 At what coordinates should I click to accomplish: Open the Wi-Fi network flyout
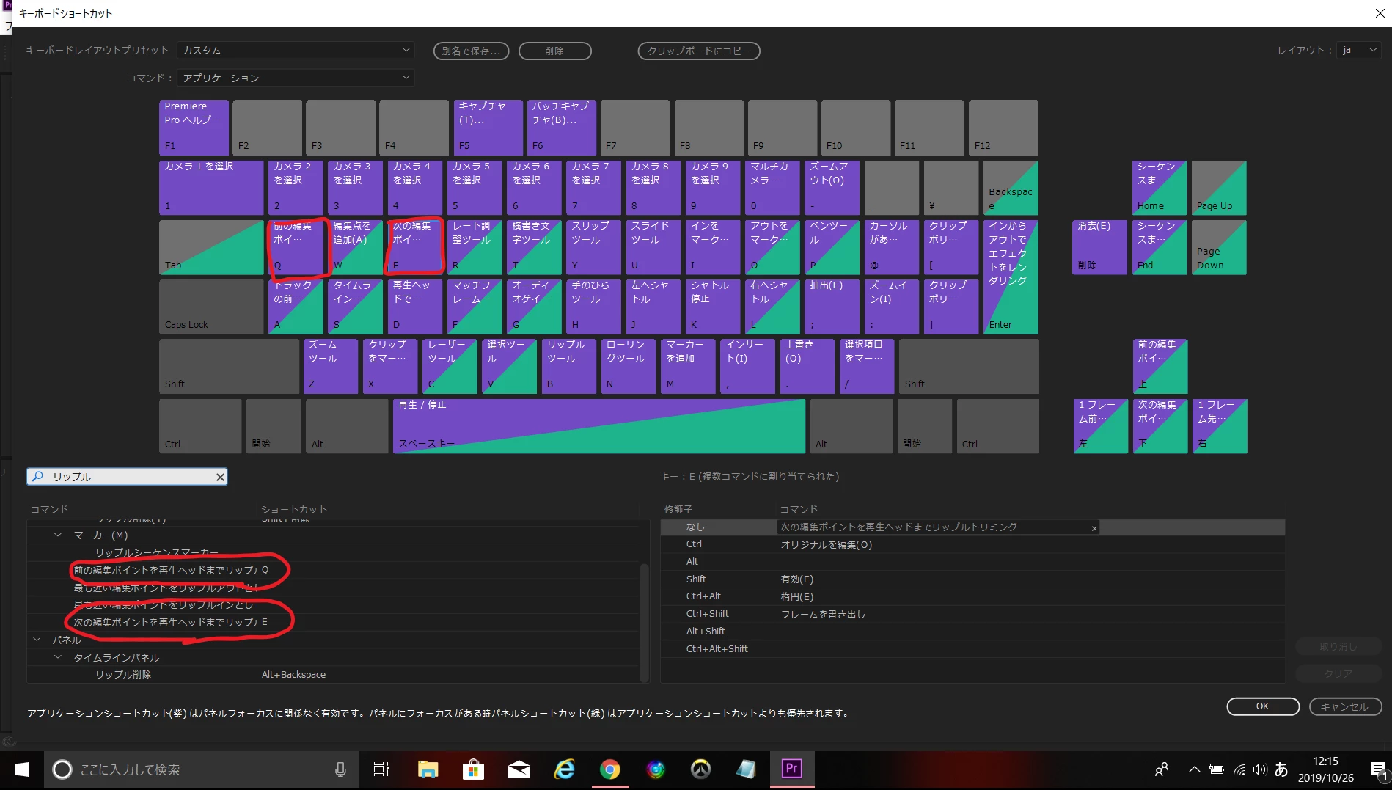pyautogui.click(x=1239, y=769)
